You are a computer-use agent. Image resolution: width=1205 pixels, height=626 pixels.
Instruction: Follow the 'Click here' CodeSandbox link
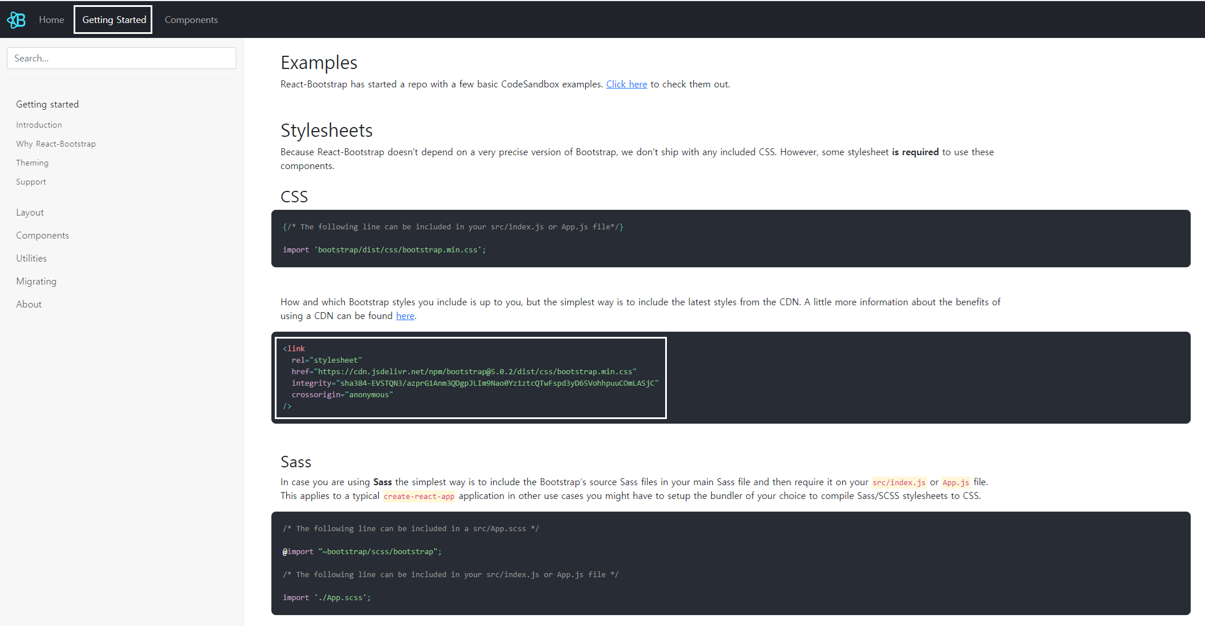(626, 84)
